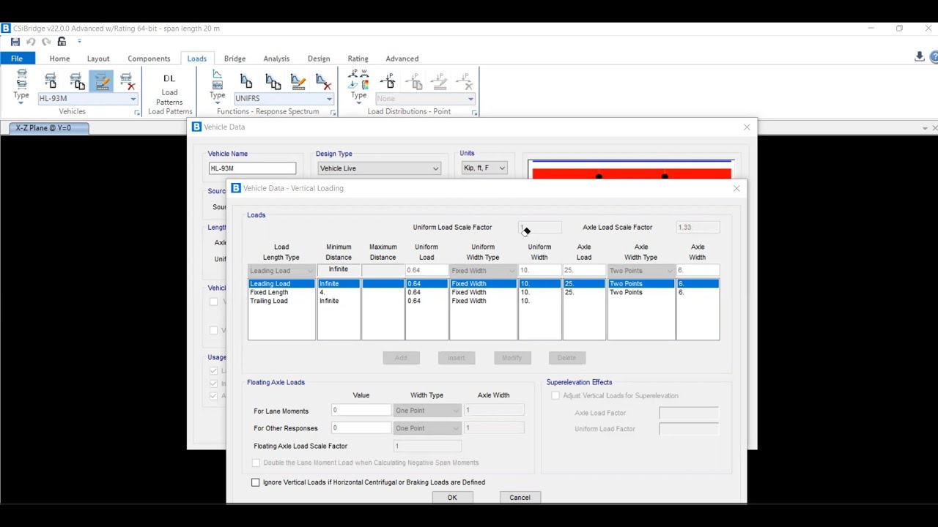Expand the Load Distributions group launcher
Viewport: 938px width, 527px height.
[x=474, y=113]
